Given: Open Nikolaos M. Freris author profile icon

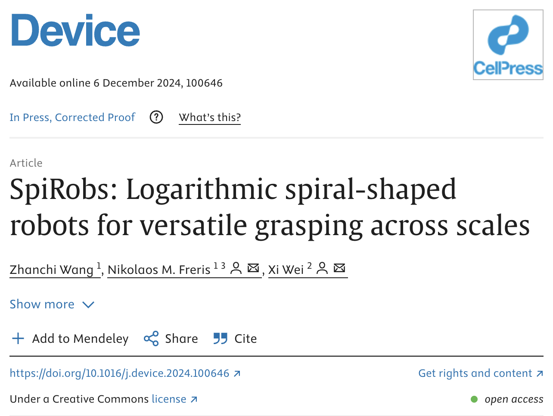Looking at the screenshot, I should pyautogui.click(x=236, y=269).
